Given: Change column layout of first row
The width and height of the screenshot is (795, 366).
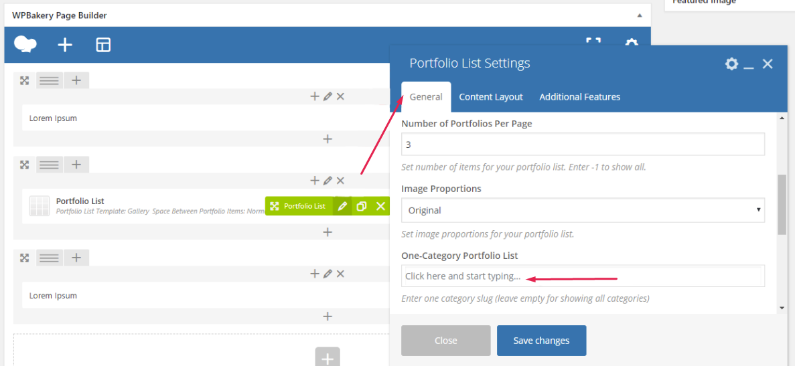Looking at the screenshot, I should pos(49,80).
